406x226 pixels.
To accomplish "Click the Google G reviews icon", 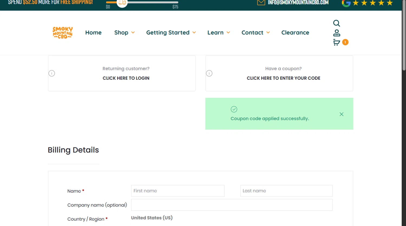I will (346, 3).
